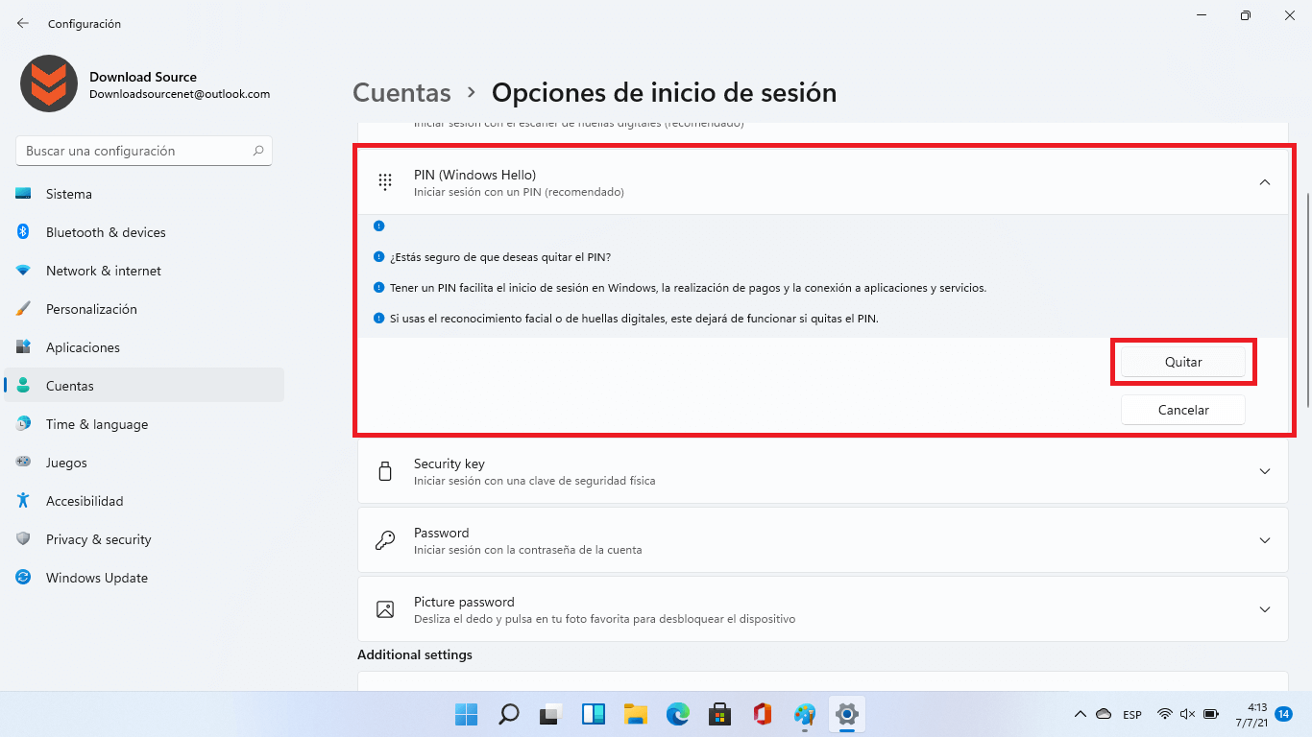Image resolution: width=1312 pixels, height=737 pixels.
Task: Open Privacy & security settings
Action: point(144,539)
